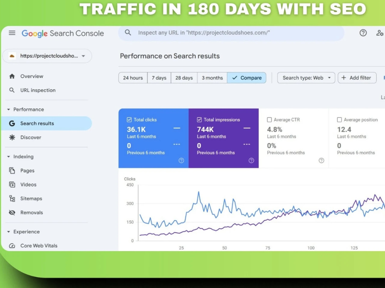Click the Add filter button

click(x=357, y=78)
